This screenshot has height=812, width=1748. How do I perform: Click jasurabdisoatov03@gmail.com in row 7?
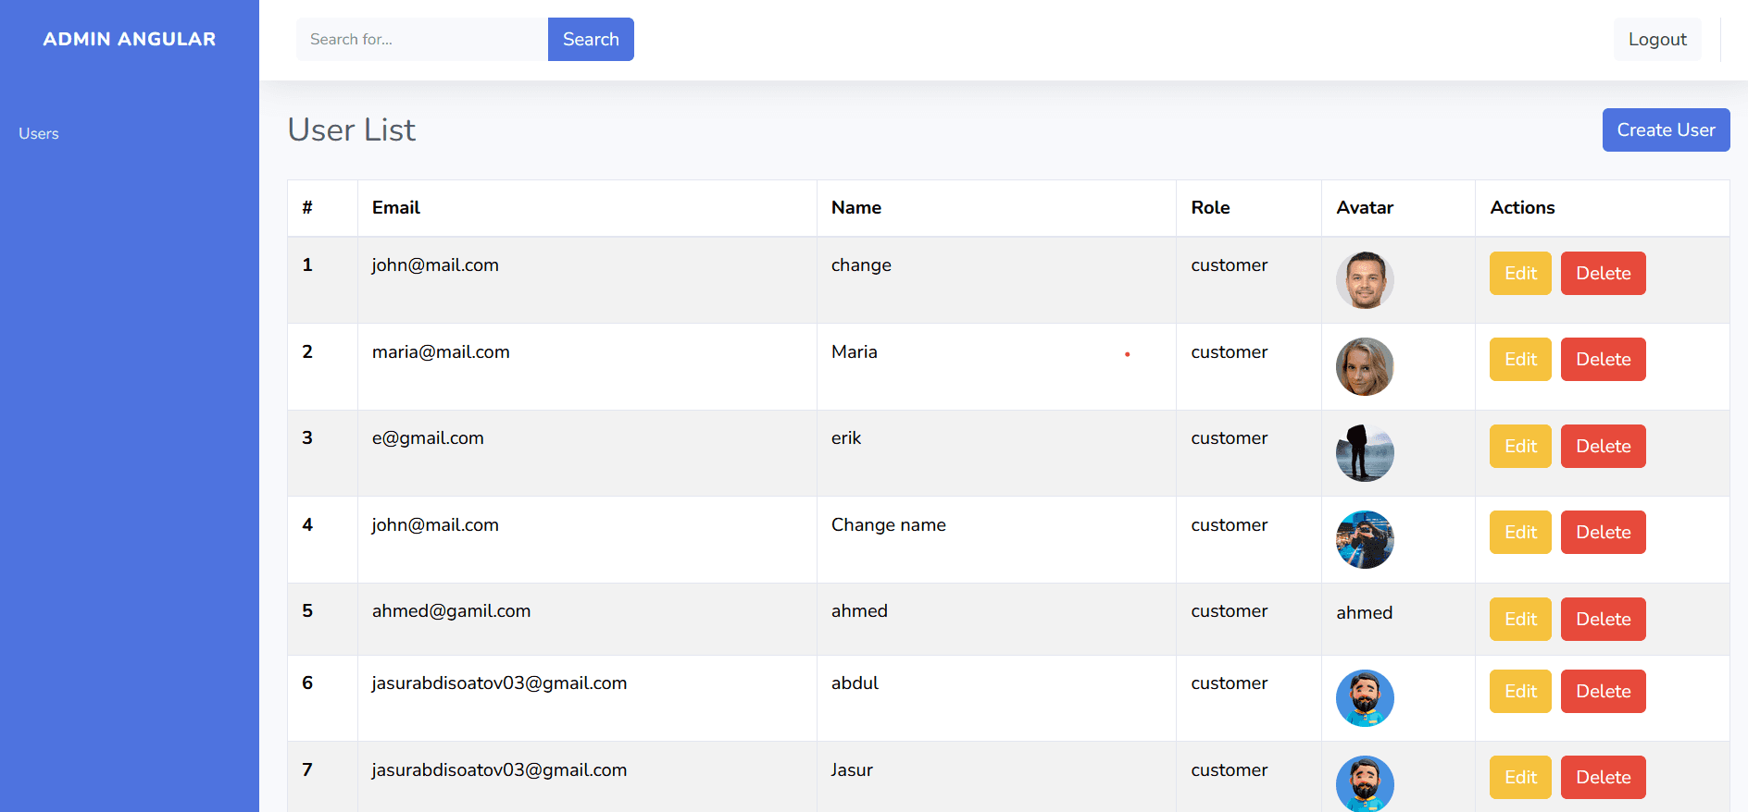coord(499,769)
